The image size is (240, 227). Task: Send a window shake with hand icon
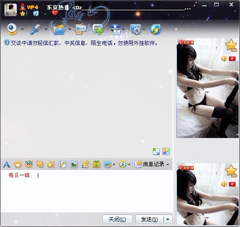click(x=51, y=165)
